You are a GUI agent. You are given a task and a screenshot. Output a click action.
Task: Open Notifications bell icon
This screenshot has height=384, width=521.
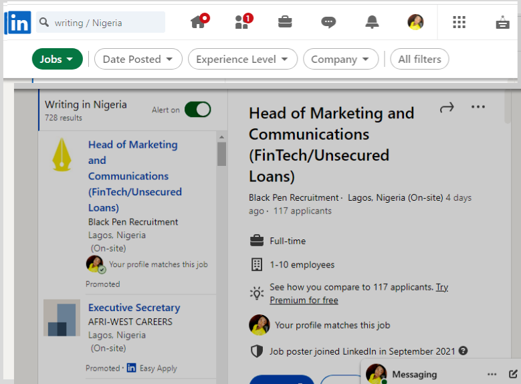click(x=372, y=22)
